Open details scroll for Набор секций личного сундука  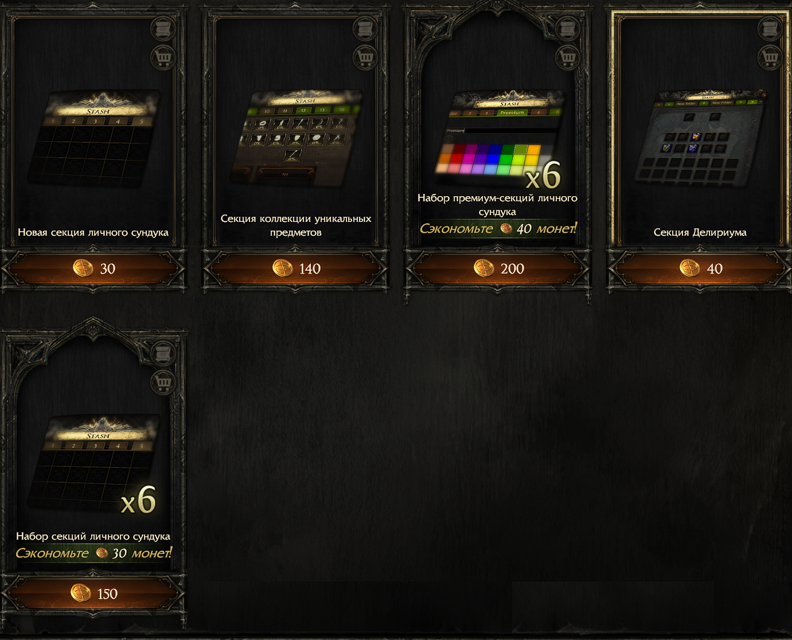pos(163,353)
